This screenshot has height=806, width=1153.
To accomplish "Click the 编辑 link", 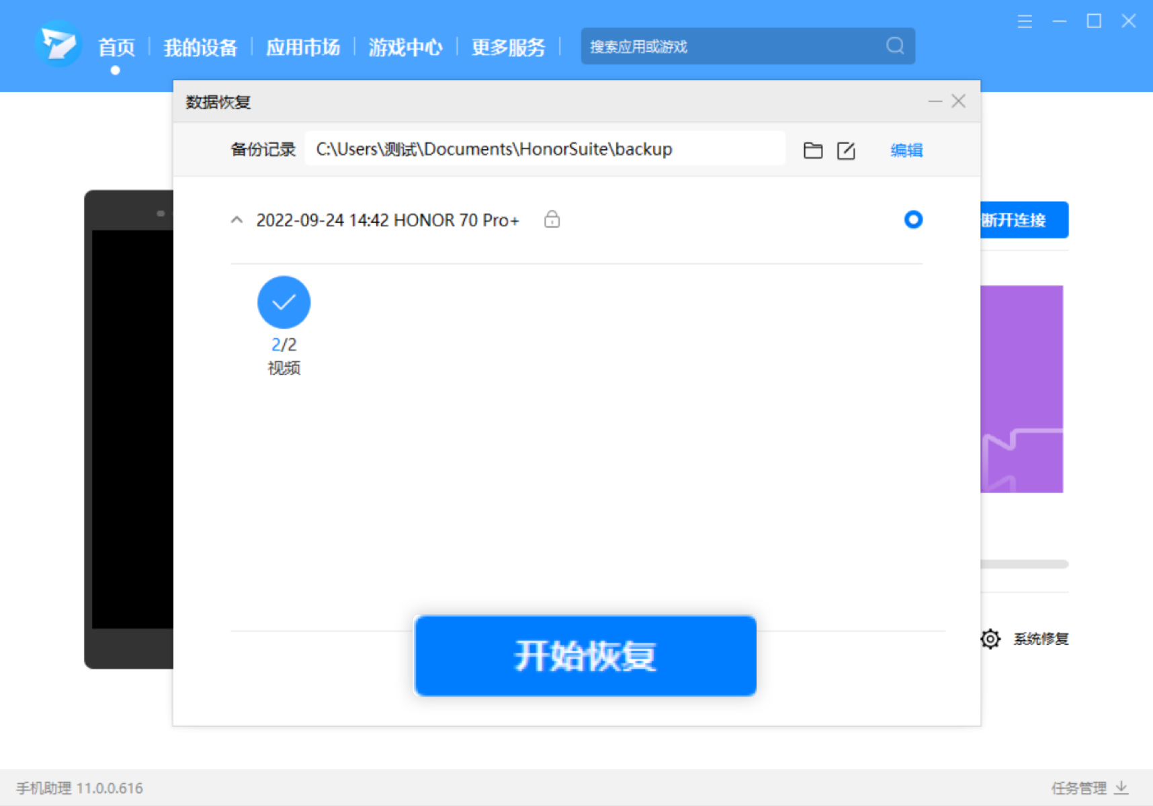I will [x=905, y=150].
